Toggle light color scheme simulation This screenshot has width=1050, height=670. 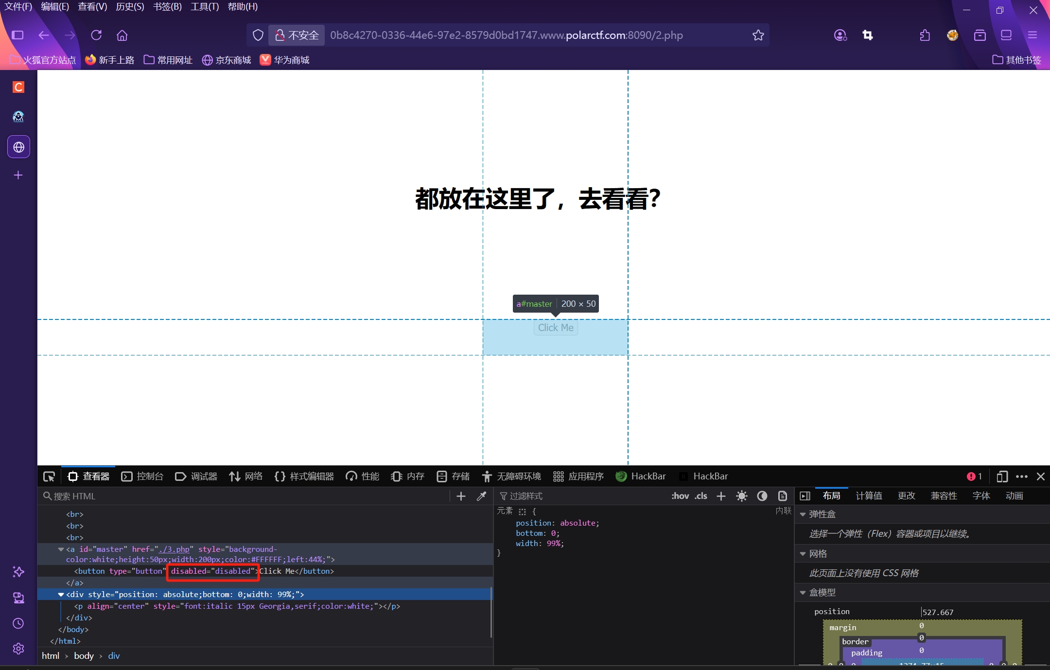pos(741,496)
